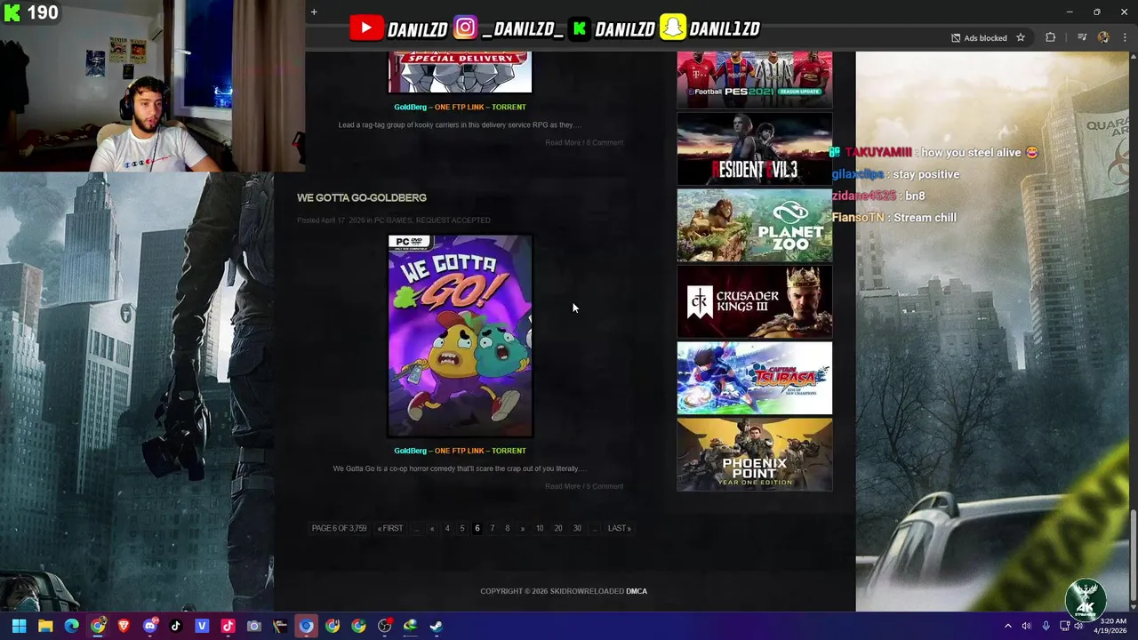Bookmark this page with the star icon
This screenshot has width=1138, height=640.
pyautogui.click(x=1021, y=37)
